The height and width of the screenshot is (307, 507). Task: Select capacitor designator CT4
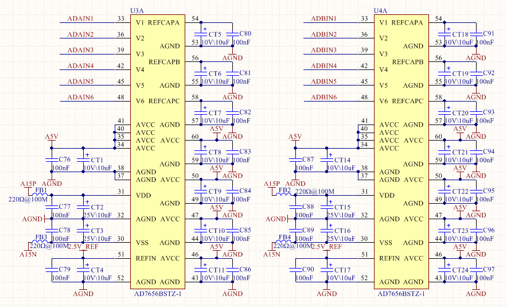(x=97, y=270)
